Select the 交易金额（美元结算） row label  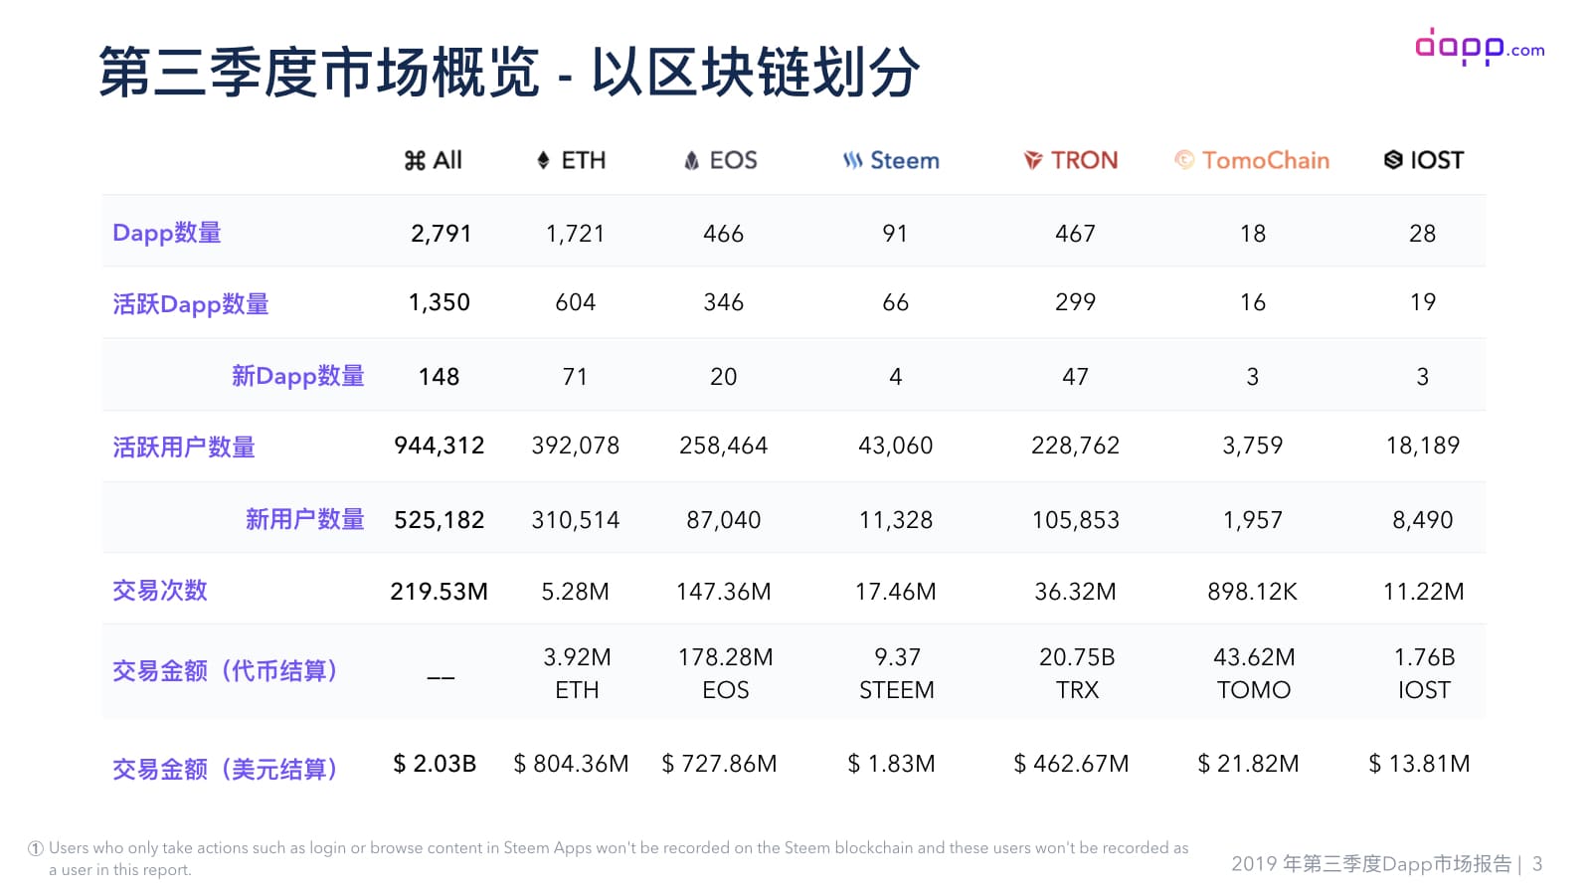pyautogui.click(x=225, y=769)
